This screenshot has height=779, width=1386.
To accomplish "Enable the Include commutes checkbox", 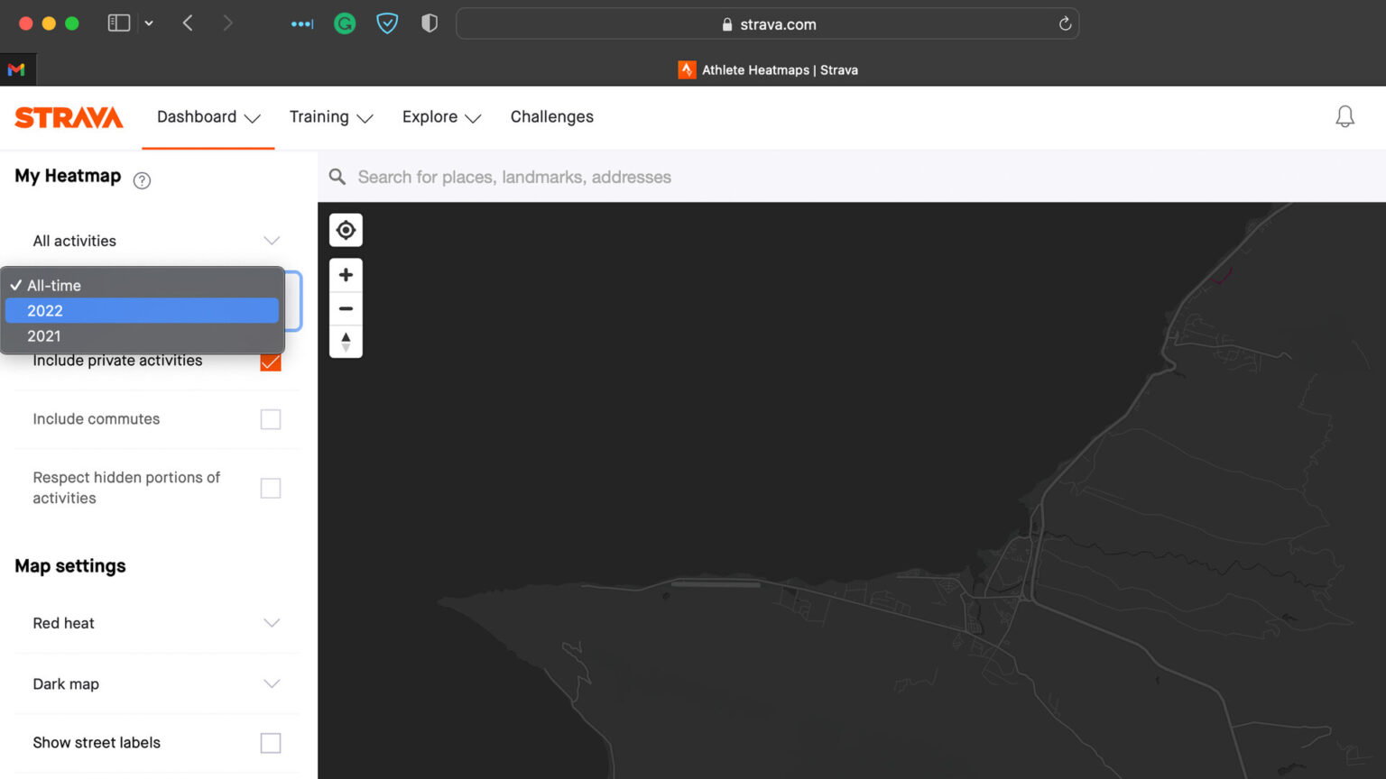I will 270,418.
